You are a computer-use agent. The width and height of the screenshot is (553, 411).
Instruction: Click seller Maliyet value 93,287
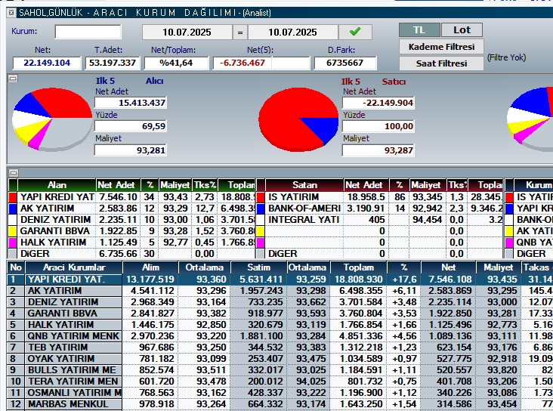click(378, 150)
